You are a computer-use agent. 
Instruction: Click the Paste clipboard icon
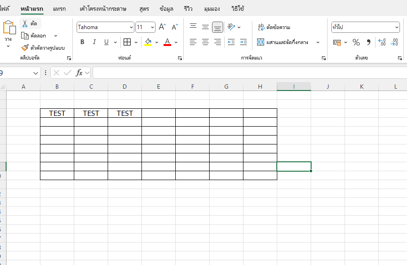tap(9, 27)
